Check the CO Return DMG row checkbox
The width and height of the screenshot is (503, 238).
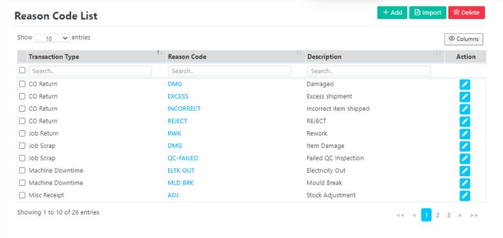coord(22,84)
